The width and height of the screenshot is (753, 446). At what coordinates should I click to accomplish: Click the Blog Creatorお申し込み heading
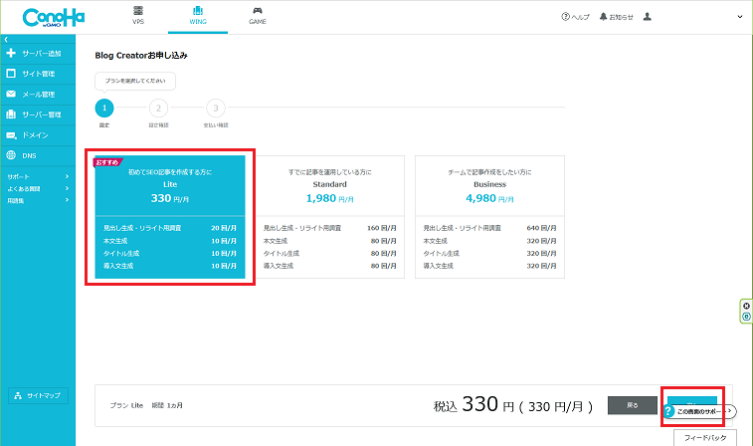[x=141, y=56]
